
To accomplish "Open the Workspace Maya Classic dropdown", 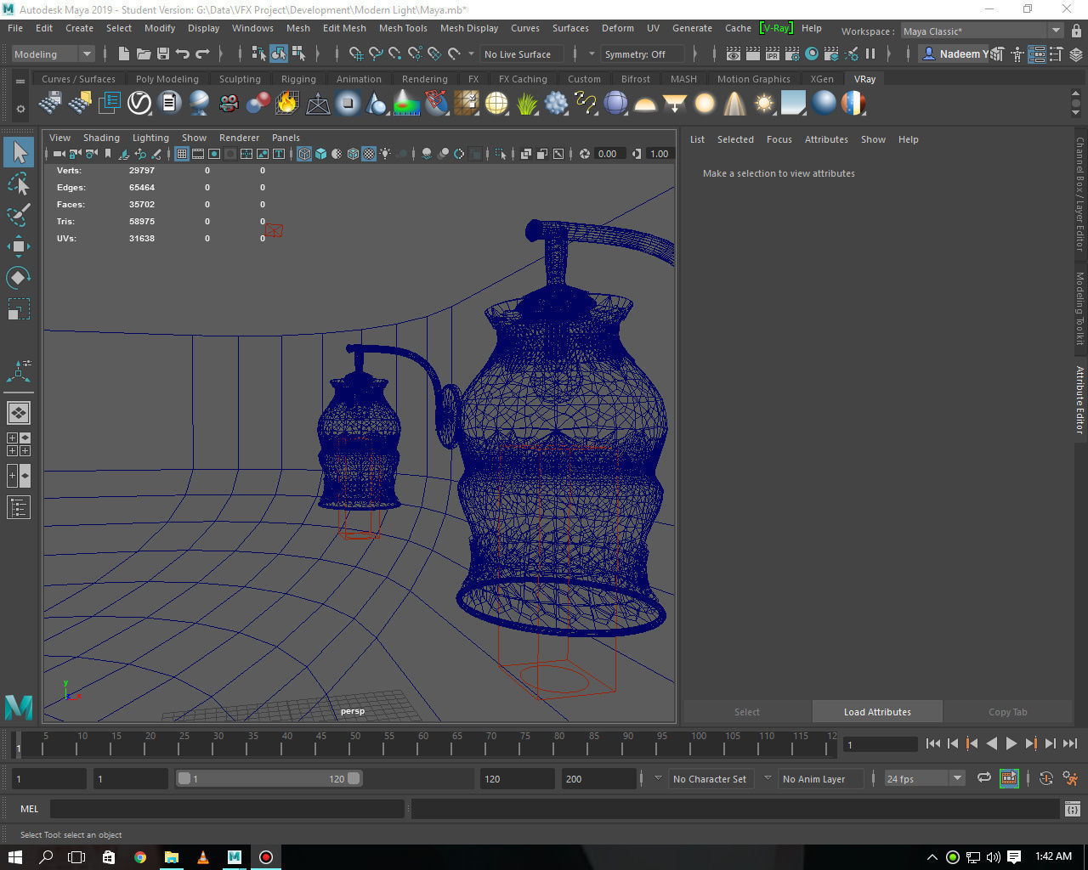I will coord(982,31).
